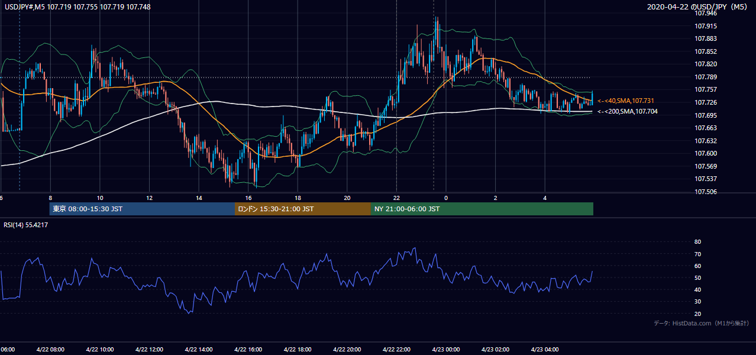The image size is (756, 355).
Task: Click the 4/23 02:00 time label
Action: 495,350
